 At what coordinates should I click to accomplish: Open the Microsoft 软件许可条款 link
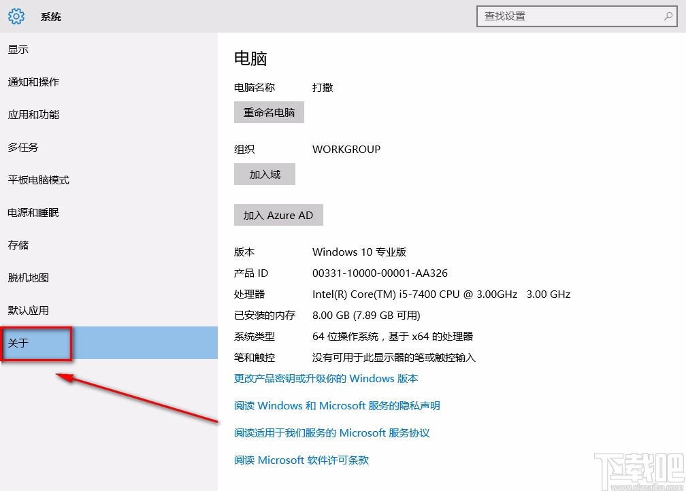301,460
